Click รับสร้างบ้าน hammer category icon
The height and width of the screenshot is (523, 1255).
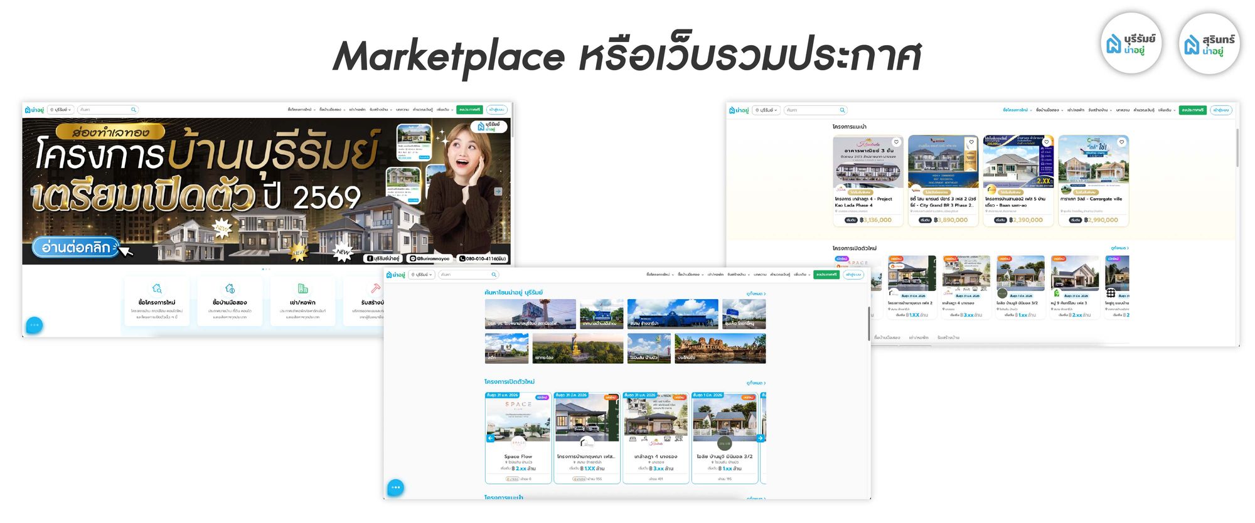[375, 288]
